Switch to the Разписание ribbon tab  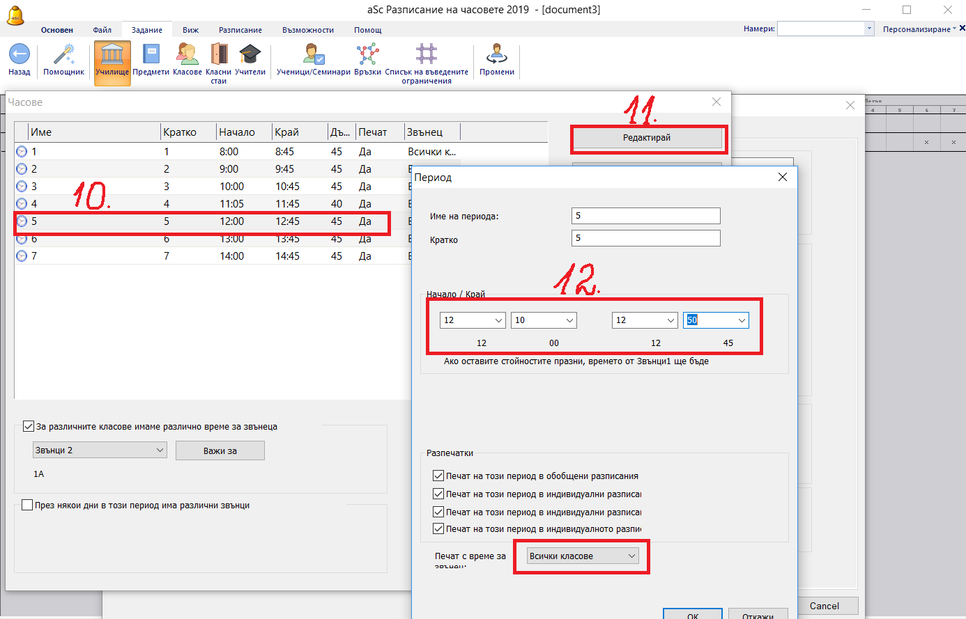(x=240, y=30)
